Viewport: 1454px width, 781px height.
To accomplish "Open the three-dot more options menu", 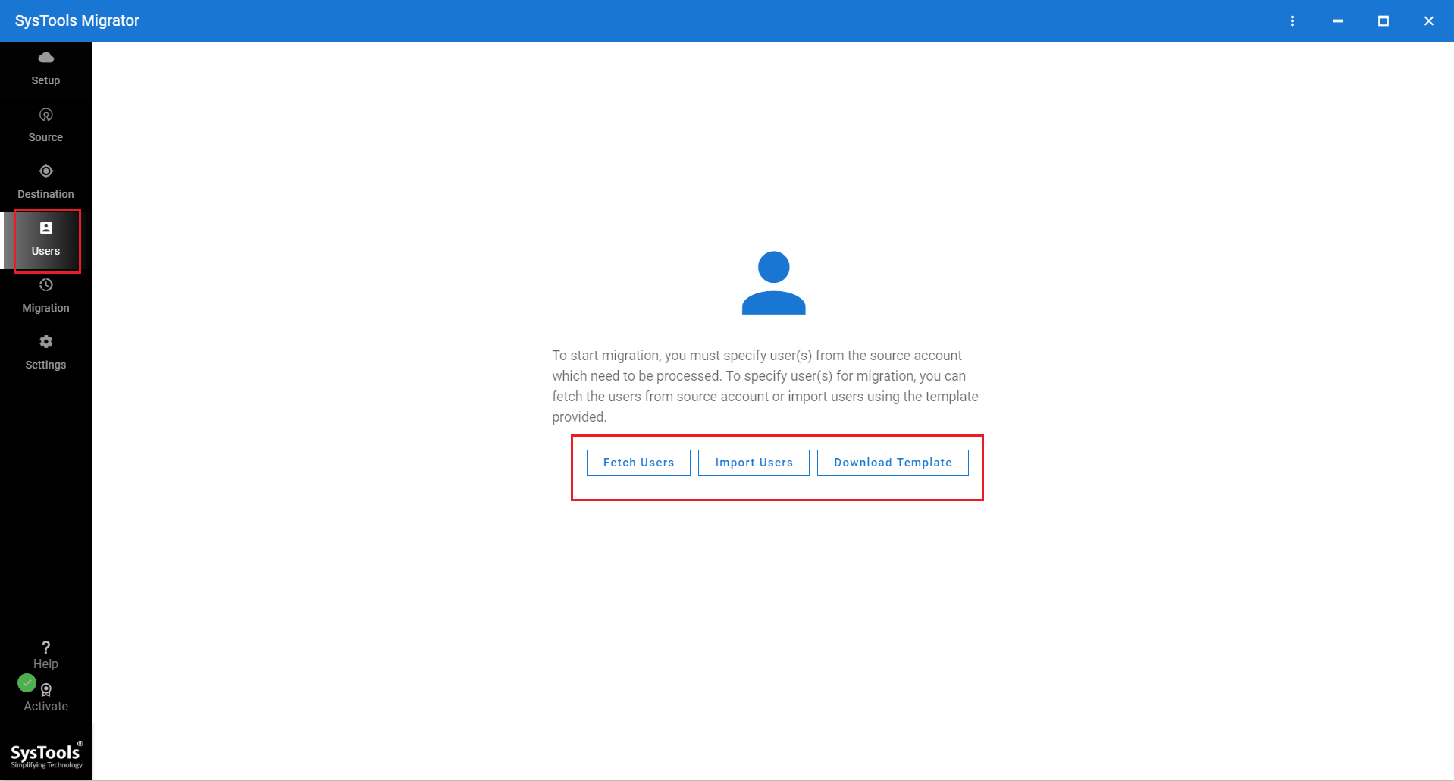I will pos(1293,21).
